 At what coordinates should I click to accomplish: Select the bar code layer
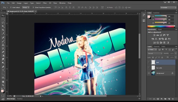coord(161,68)
